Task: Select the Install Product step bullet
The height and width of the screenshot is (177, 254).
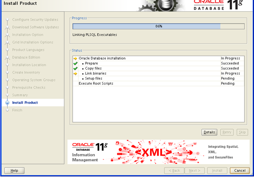Action: [7, 102]
